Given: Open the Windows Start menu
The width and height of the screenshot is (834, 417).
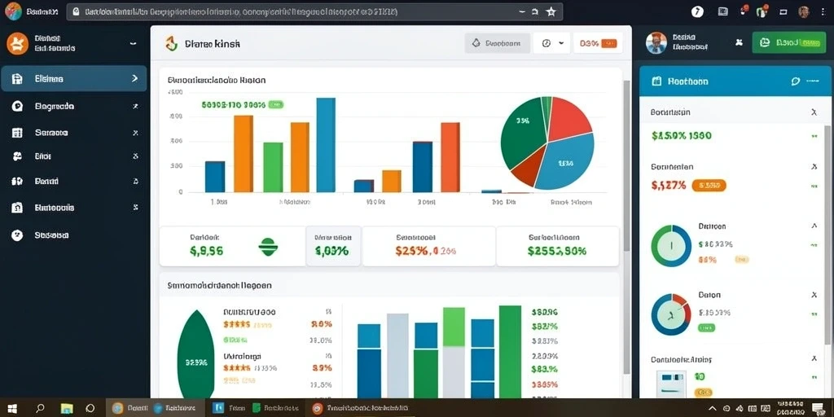Looking at the screenshot, I should pyautogui.click(x=12, y=409).
